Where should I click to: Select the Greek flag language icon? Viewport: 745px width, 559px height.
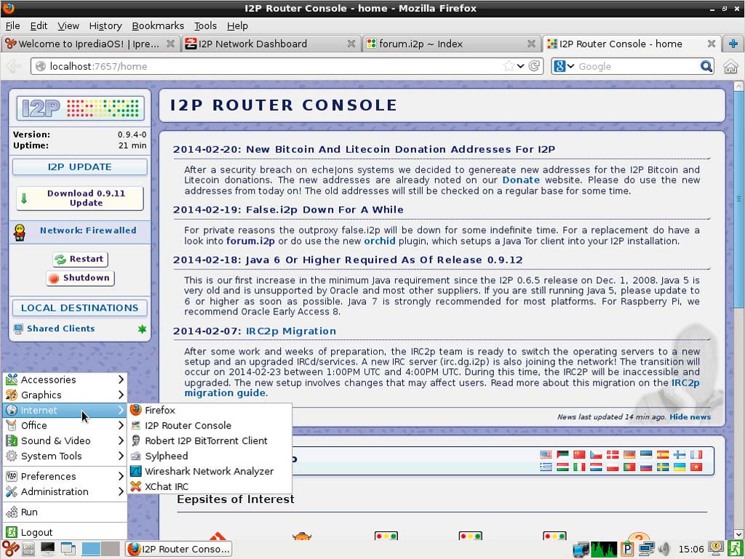(546, 467)
